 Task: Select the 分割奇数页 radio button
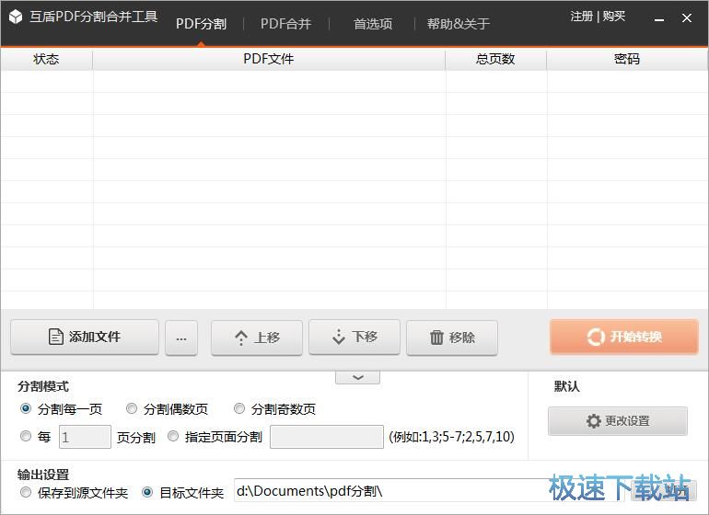tap(239, 409)
